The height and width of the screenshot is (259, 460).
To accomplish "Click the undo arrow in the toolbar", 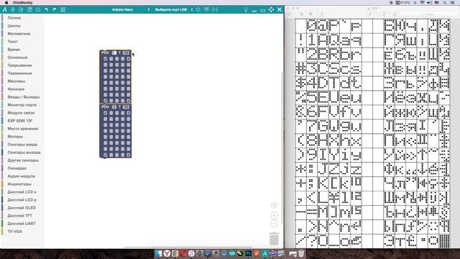I will 46,9.
